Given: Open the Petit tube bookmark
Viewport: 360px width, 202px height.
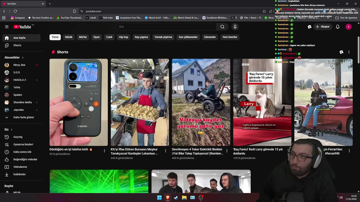Looking at the screenshot, I should (106, 18).
